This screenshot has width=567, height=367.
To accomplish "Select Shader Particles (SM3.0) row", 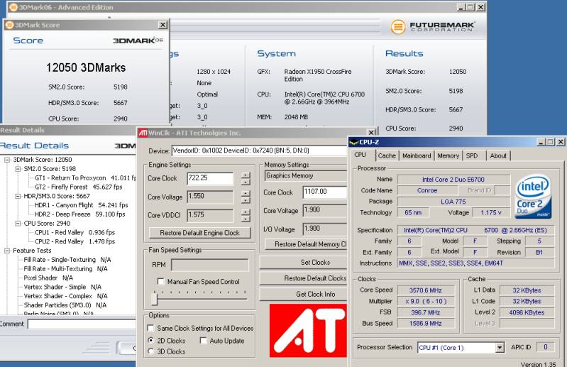I will pyautogui.click(x=65, y=305).
